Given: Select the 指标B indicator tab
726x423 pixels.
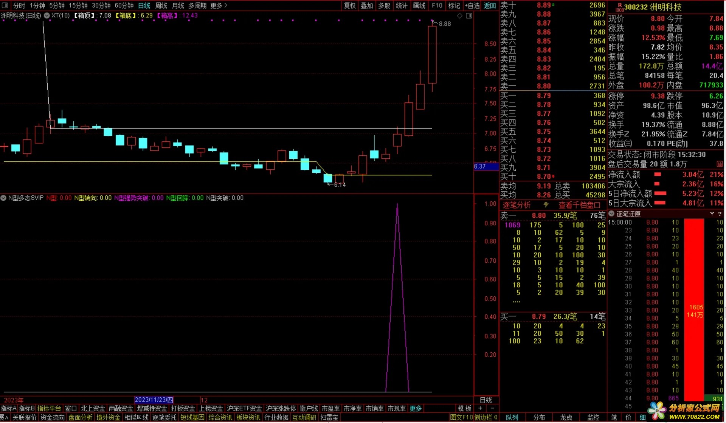Looking at the screenshot, I should click(26, 408).
